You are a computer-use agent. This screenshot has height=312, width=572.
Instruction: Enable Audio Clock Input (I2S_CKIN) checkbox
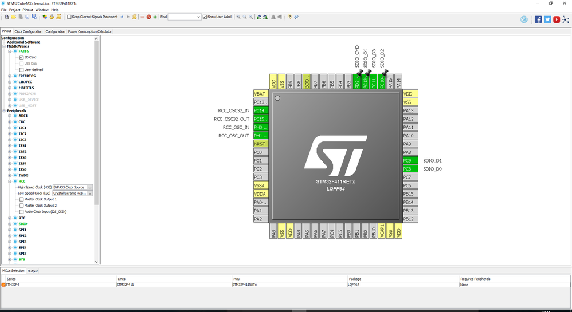pyautogui.click(x=22, y=212)
